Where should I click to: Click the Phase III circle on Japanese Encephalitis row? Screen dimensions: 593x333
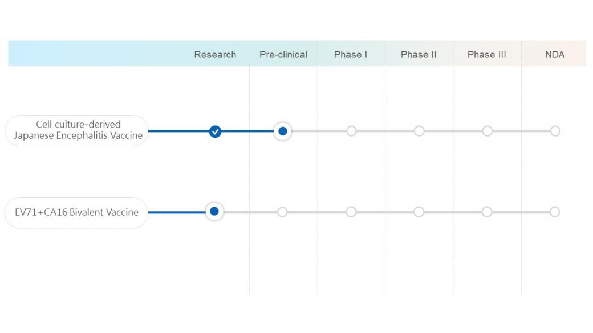(x=487, y=131)
